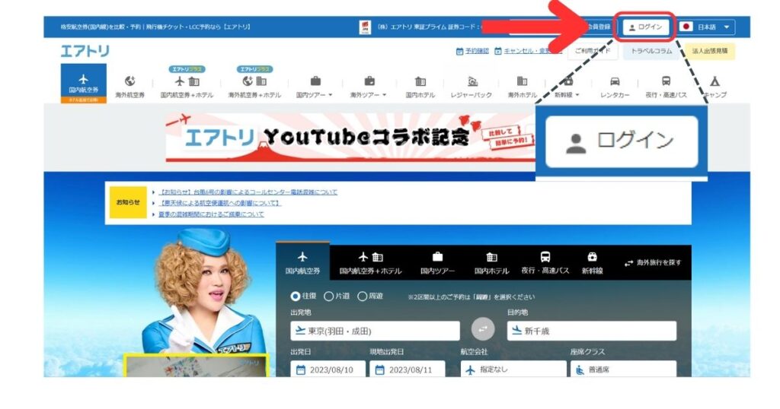Click the ログイン button in top bar
Screen dimensions: 780x409
pos(645,27)
